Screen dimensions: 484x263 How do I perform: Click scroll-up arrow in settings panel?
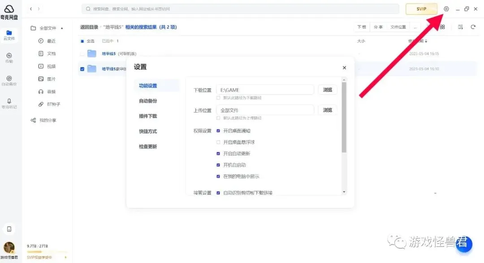pos(344,80)
